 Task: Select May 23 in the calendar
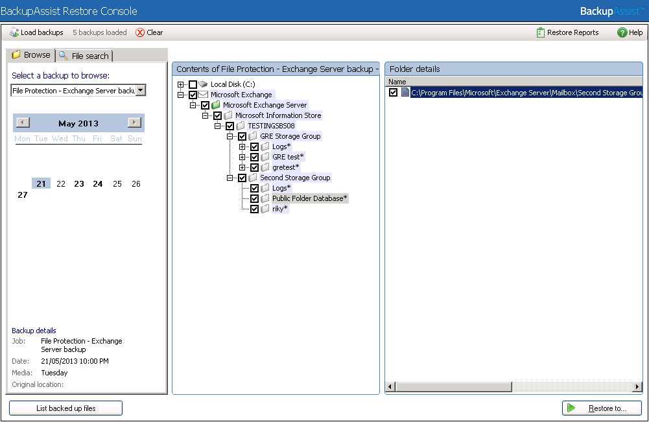tap(79, 183)
